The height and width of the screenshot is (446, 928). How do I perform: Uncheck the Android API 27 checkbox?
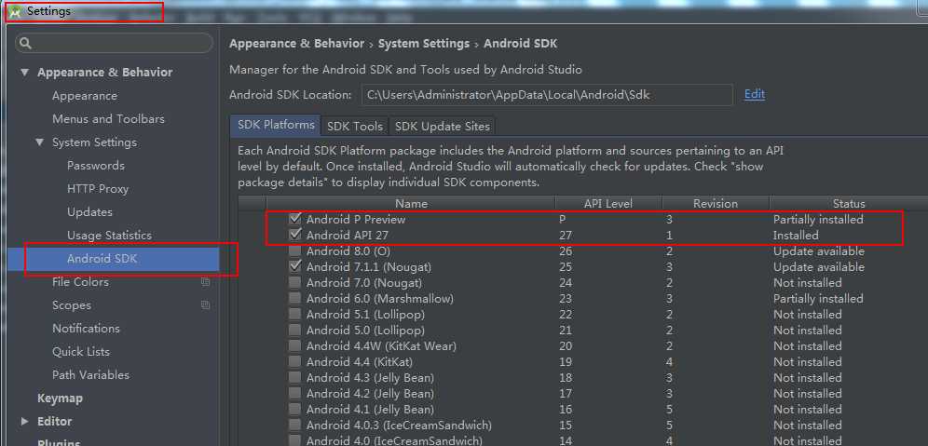pyautogui.click(x=294, y=235)
